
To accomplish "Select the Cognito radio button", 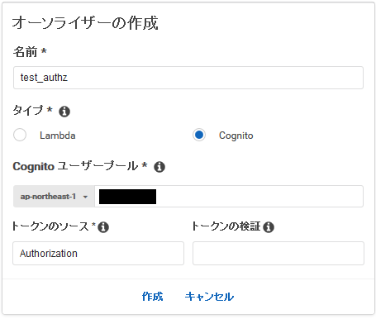I will [199, 135].
